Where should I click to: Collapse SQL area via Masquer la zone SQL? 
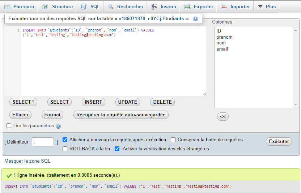coord(27,161)
